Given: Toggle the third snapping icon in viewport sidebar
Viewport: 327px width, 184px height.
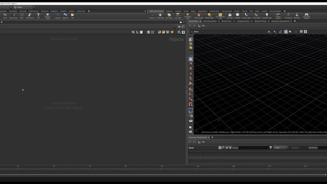Looking at the screenshot, I should pos(191,99).
